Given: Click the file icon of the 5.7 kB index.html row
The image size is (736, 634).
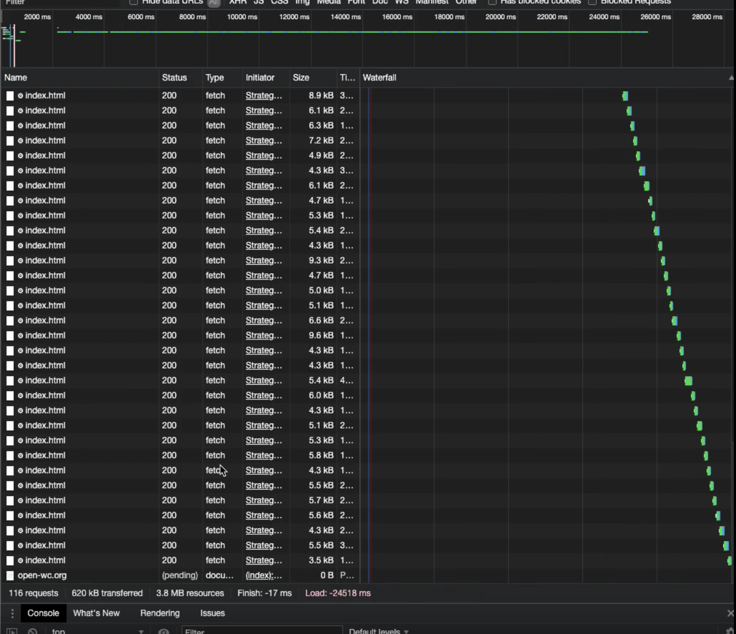Looking at the screenshot, I should coord(10,500).
